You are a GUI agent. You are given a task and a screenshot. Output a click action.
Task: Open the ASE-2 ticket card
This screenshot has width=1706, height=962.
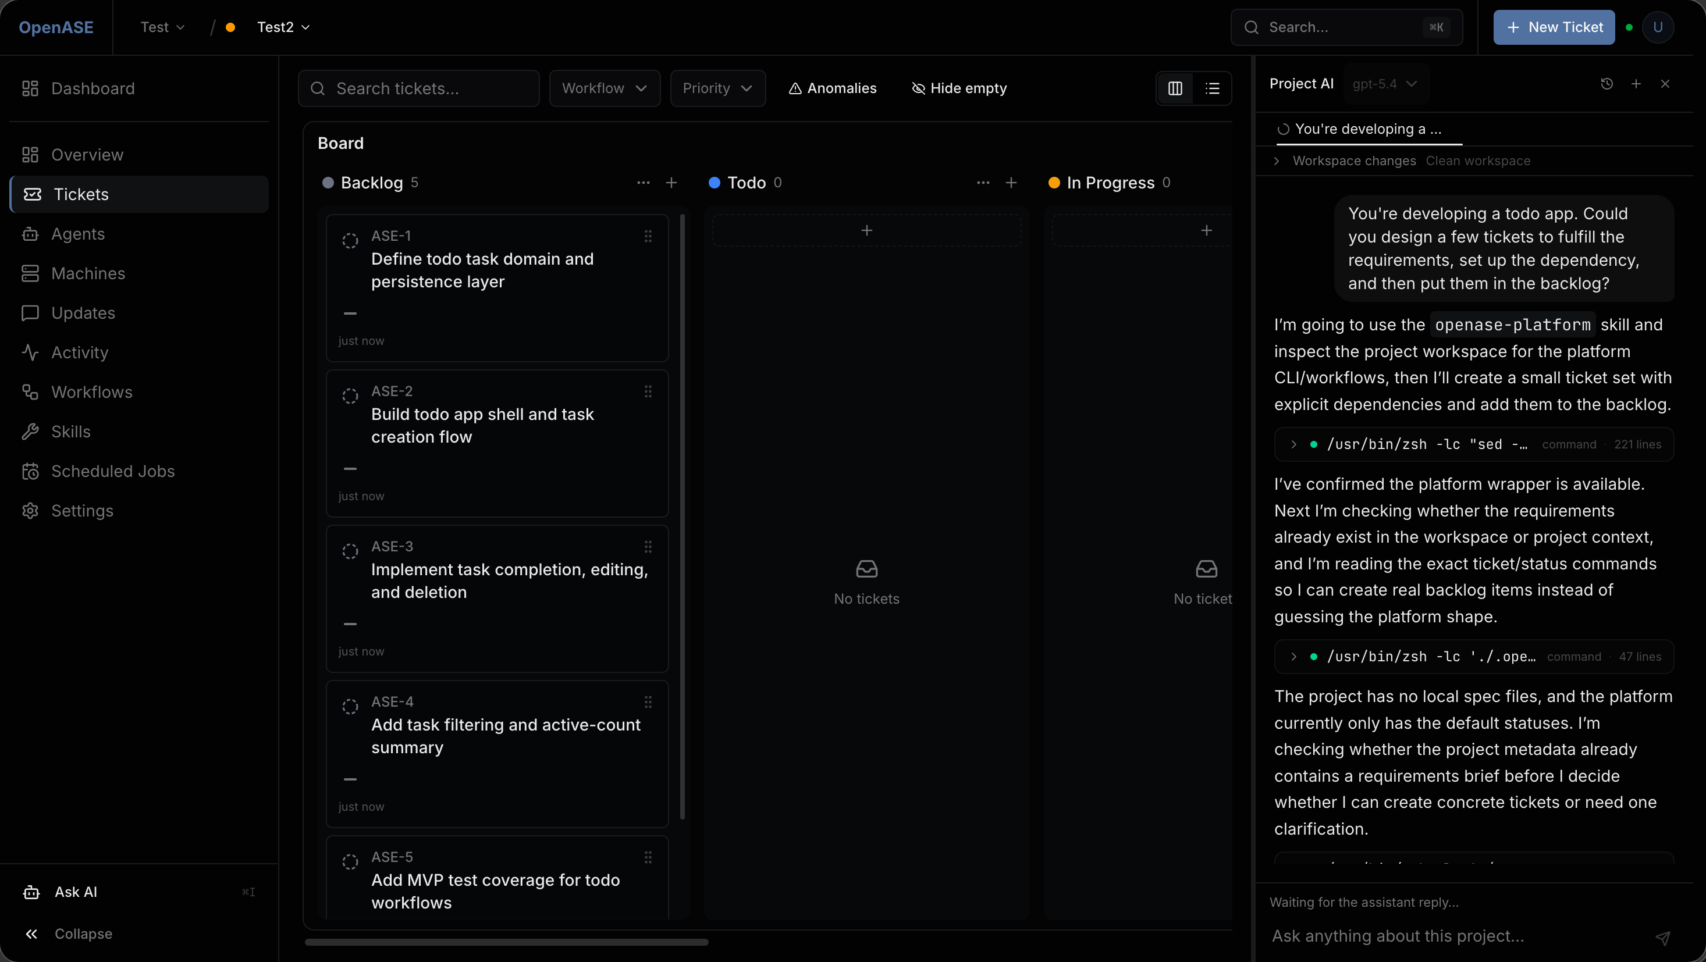coord(497,443)
